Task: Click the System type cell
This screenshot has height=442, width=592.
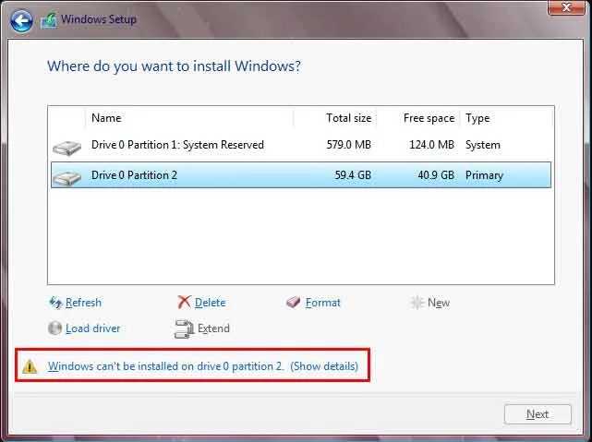Action: point(482,145)
